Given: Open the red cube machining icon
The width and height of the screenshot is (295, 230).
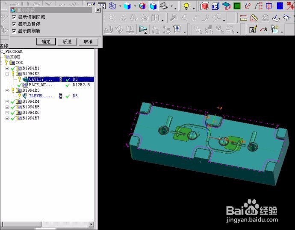Looking at the screenshot, I should point(204,6).
